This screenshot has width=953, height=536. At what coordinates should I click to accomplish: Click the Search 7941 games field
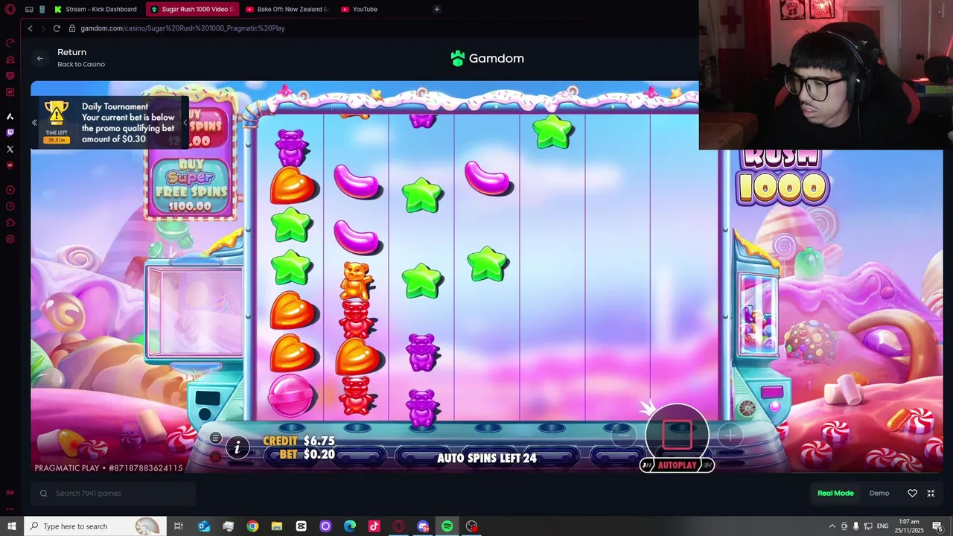tap(113, 493)
